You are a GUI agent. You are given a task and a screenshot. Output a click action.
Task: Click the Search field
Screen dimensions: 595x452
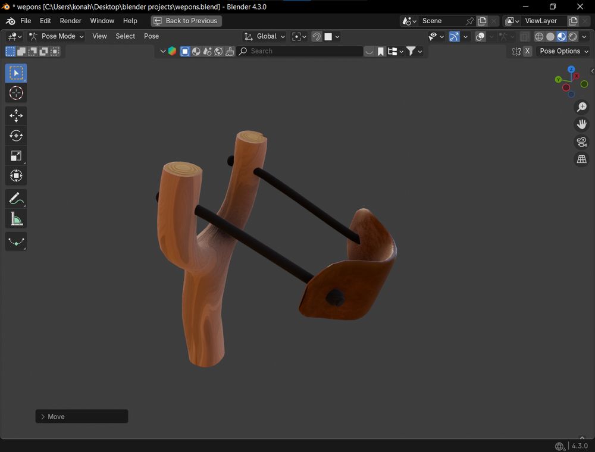pos(300,51)
